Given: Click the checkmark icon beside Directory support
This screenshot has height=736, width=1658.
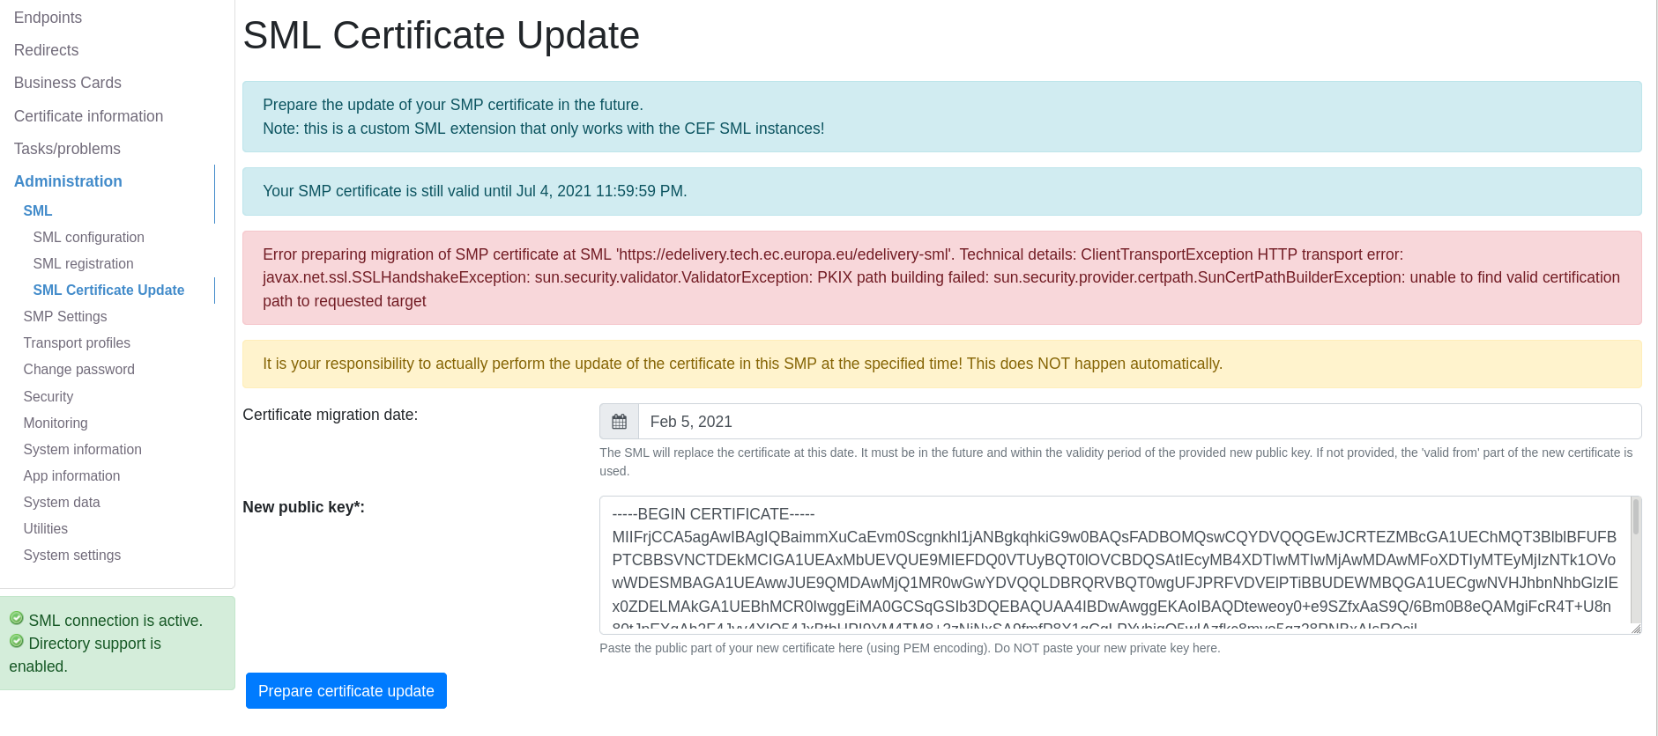Looking at the screenshot, I should pos(16,641).
